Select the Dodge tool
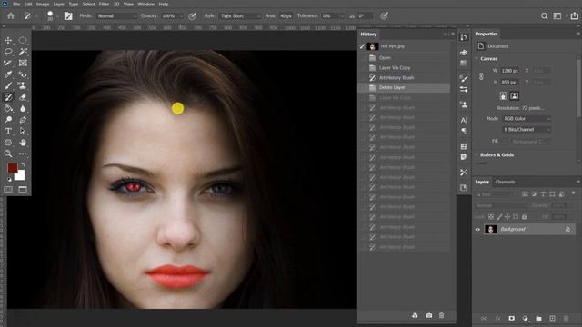The image size is (582, 327). (8, 120)
